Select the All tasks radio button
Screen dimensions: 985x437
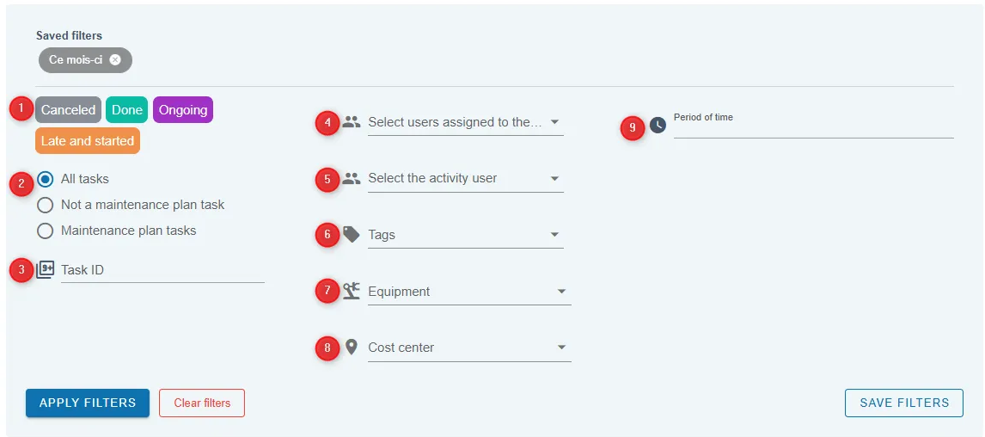pyautogui.click(x=46, y=179)
